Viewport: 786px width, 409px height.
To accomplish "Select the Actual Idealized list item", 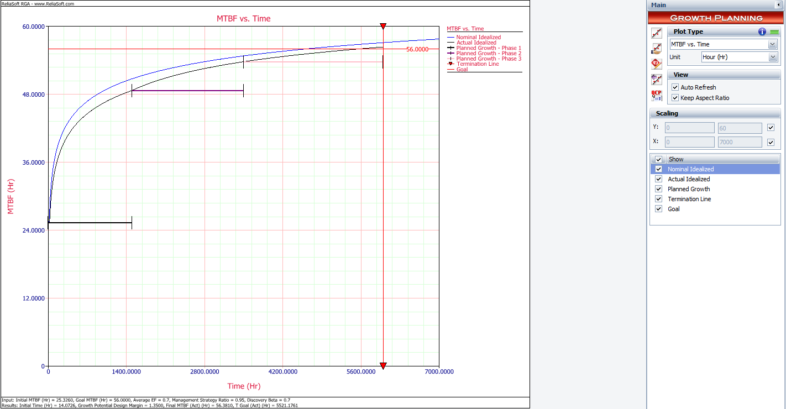I will (689, 179).
